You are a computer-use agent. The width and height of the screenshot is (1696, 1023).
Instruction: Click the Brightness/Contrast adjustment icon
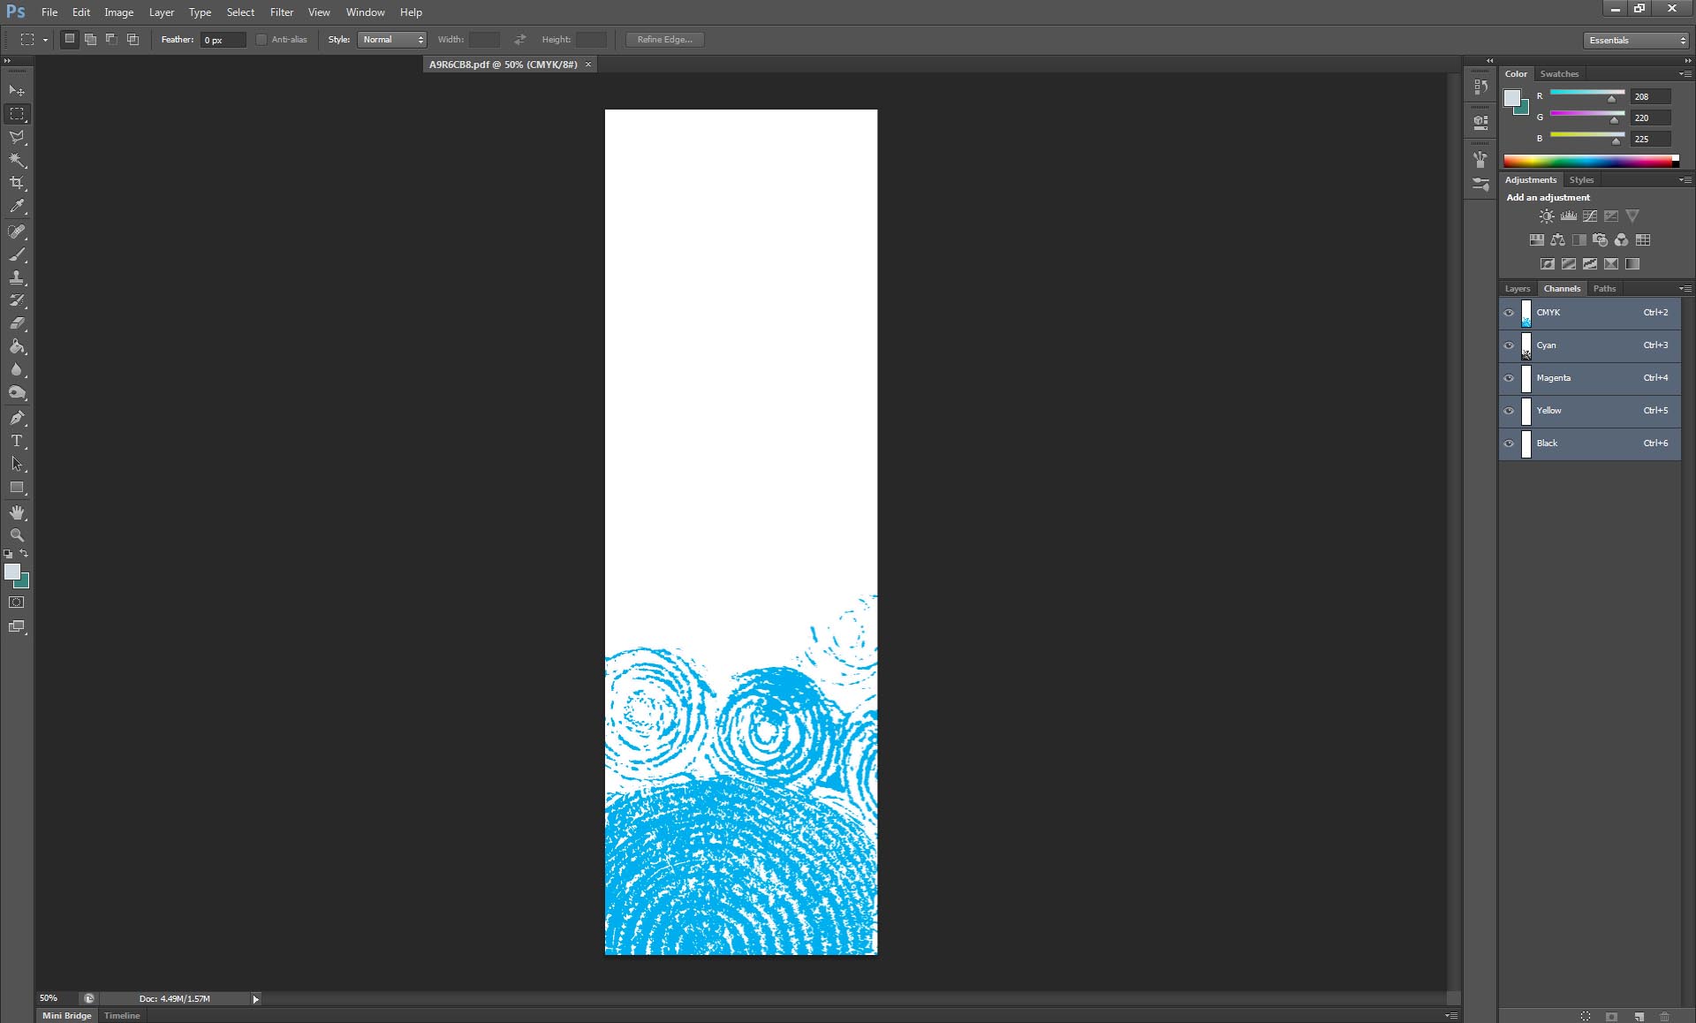pyautogui.click(x=1547, y=216)
